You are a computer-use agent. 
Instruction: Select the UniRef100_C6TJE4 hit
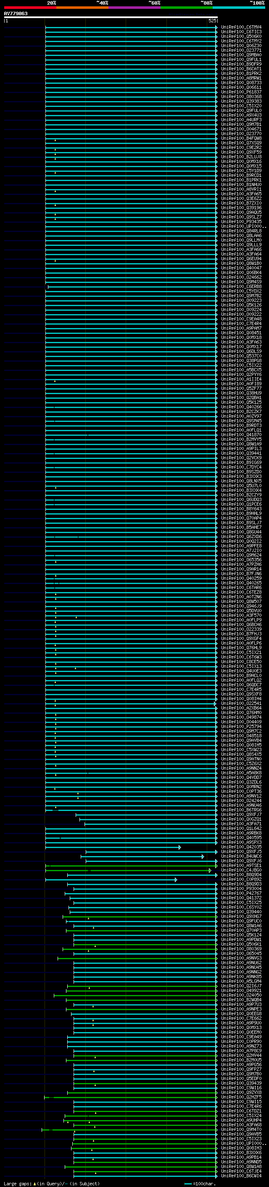(241, 1171)
